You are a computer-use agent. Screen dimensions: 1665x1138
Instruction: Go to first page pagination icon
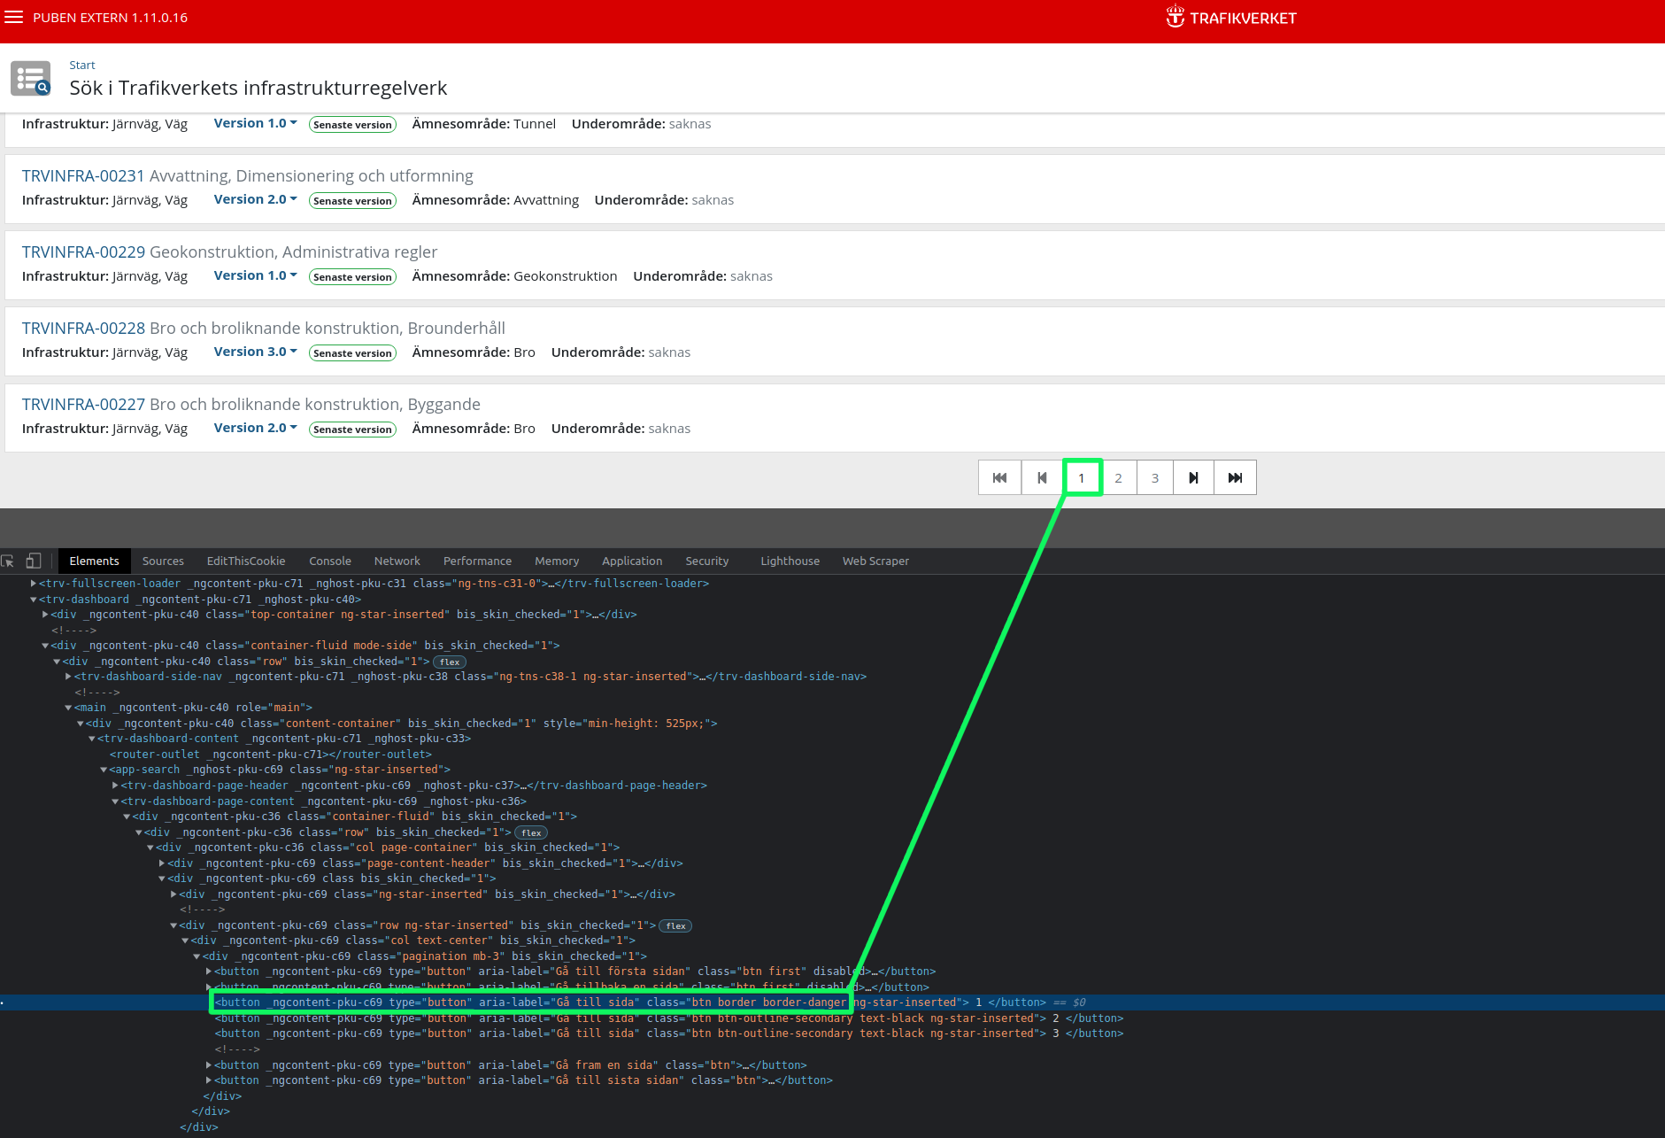point(999,478)
